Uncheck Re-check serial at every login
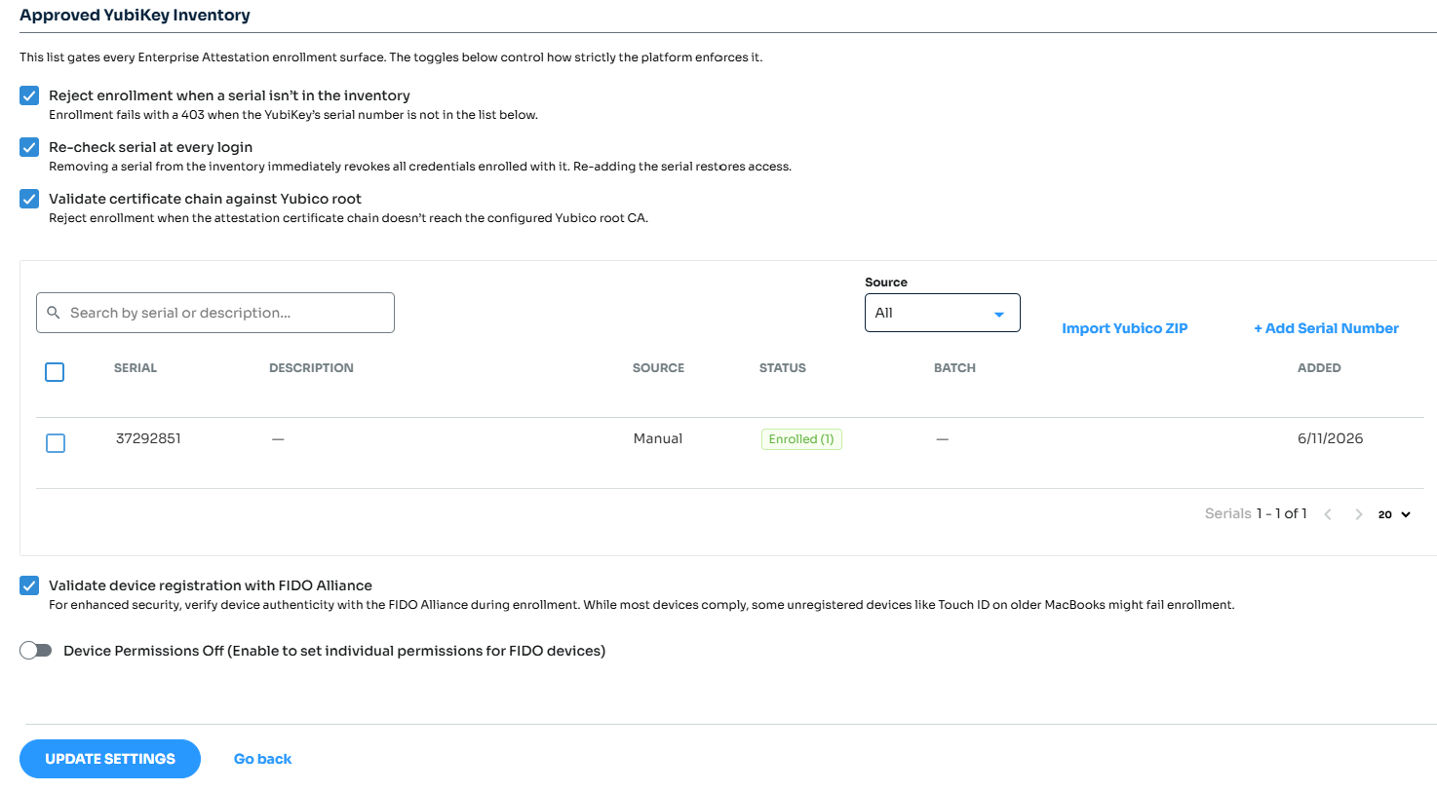This screenshot has height=791, width=1437. coord(29,147)
